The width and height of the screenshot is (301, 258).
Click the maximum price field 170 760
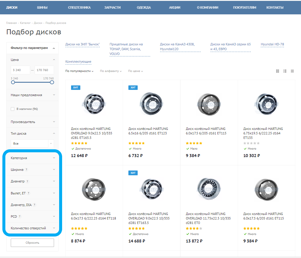[x=44, y=70]
